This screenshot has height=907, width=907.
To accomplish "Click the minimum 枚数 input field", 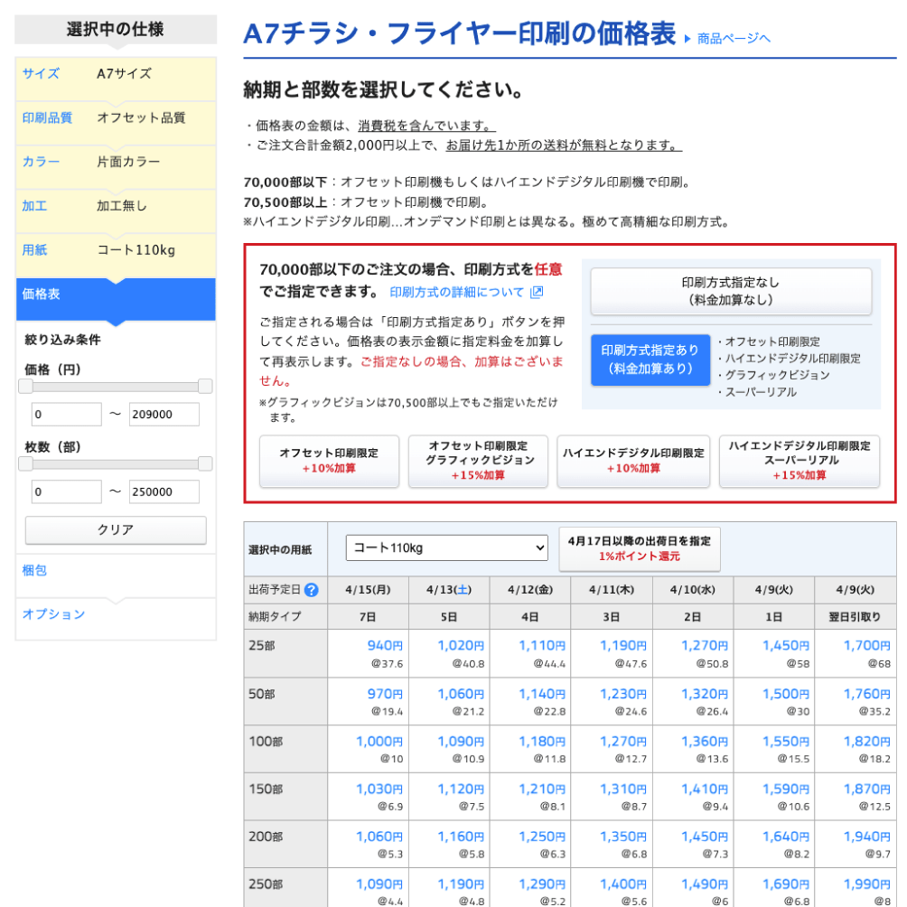I will click(66, 492).
